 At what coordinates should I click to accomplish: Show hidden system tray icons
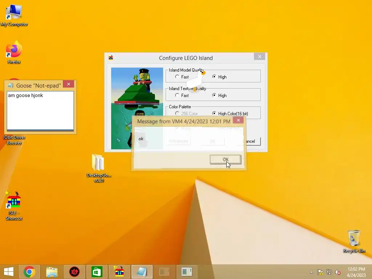[x=311, y=272]
